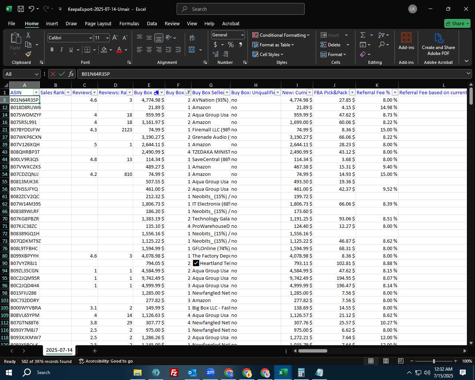Decrease font size with the small A icon
This screenshot has height=380, width=475.
125,38
